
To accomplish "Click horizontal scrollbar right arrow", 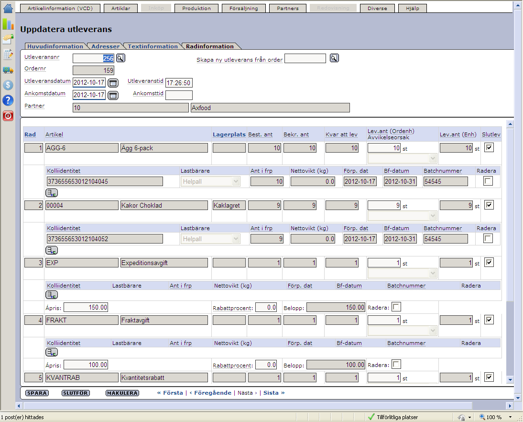I will [510, 406].
